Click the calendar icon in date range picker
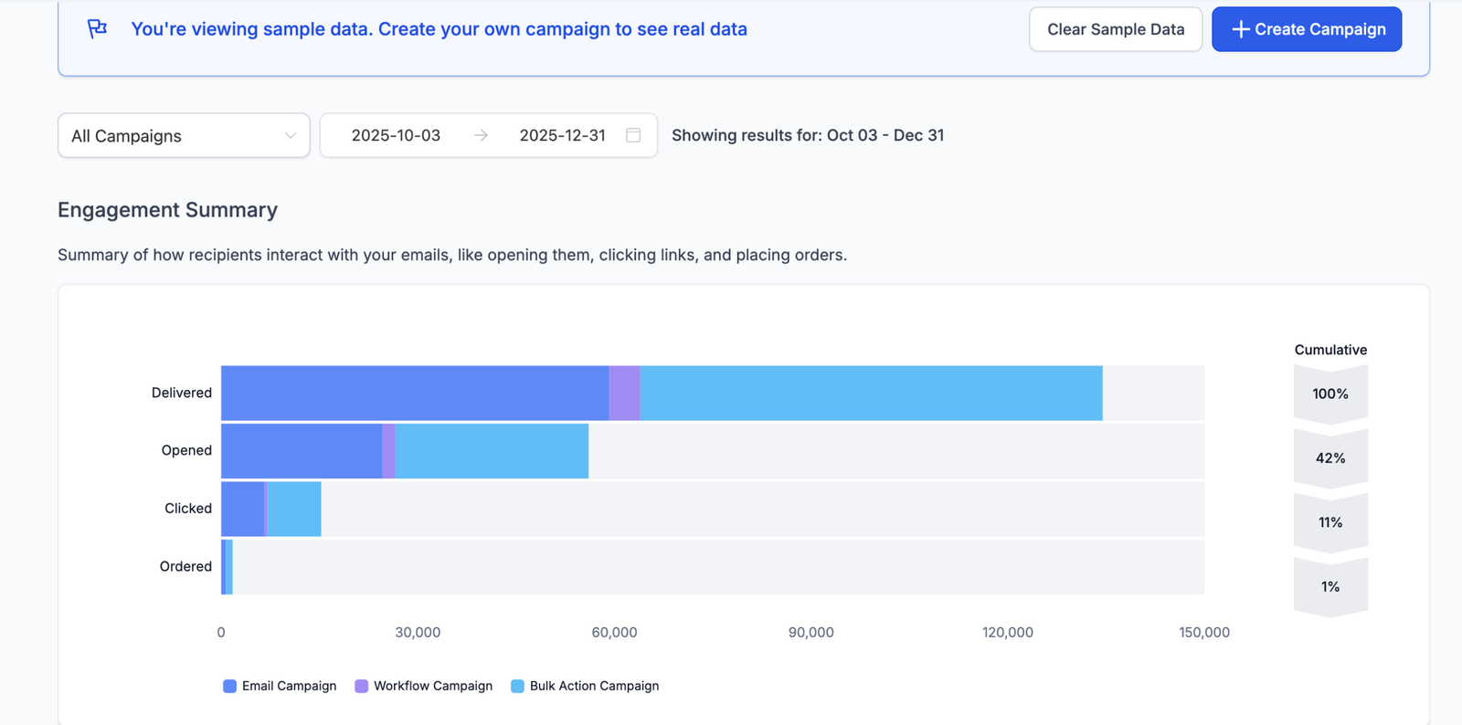 point(633,135)
